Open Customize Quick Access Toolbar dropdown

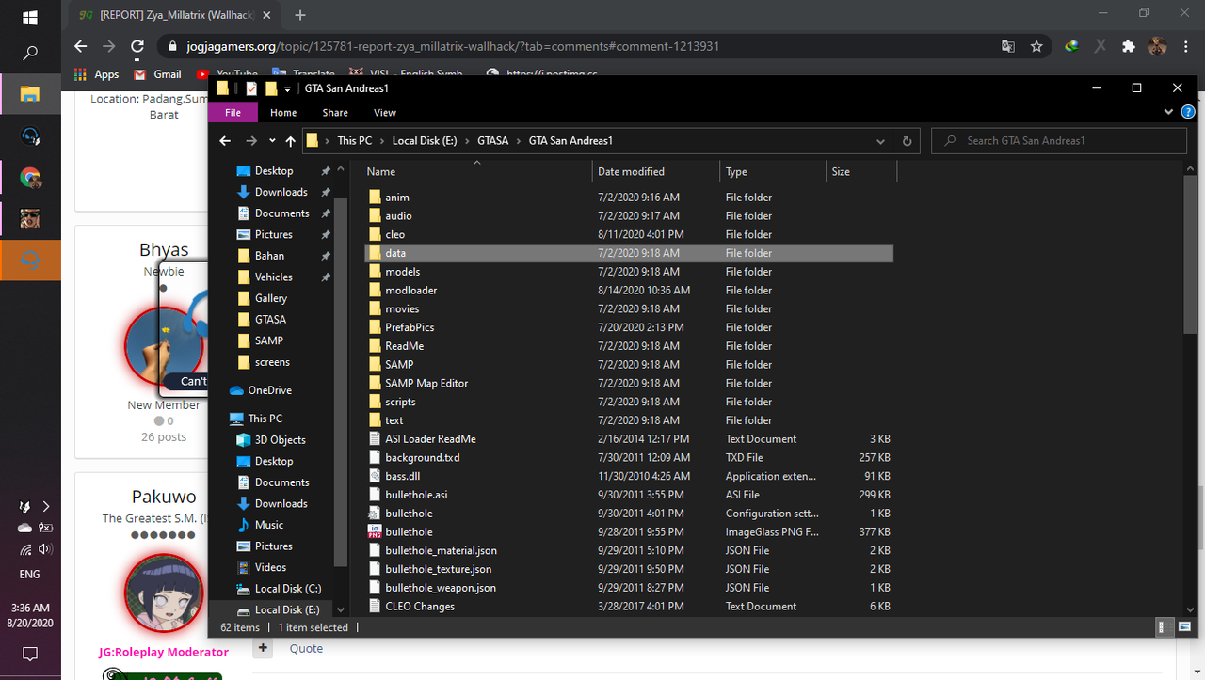[x=287, y=88]
